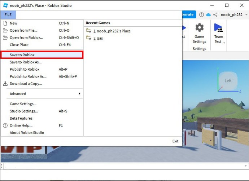
Task: Click the noob_ph232 username label
Action: (232, 15)
